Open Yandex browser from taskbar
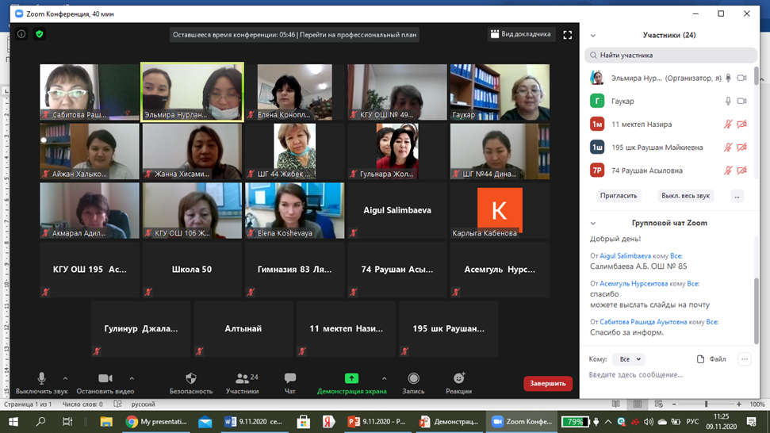 point(328,422)
